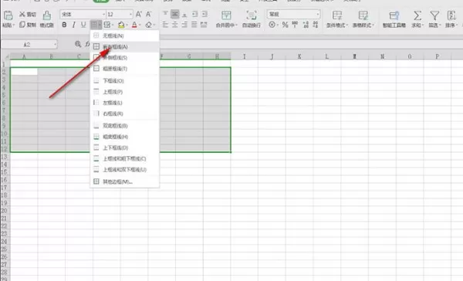The image size is (463, 281).
Task: Toggle the Wrap Text button
Action: coord(252,19)
